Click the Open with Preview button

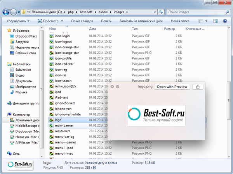pos(172,87)
